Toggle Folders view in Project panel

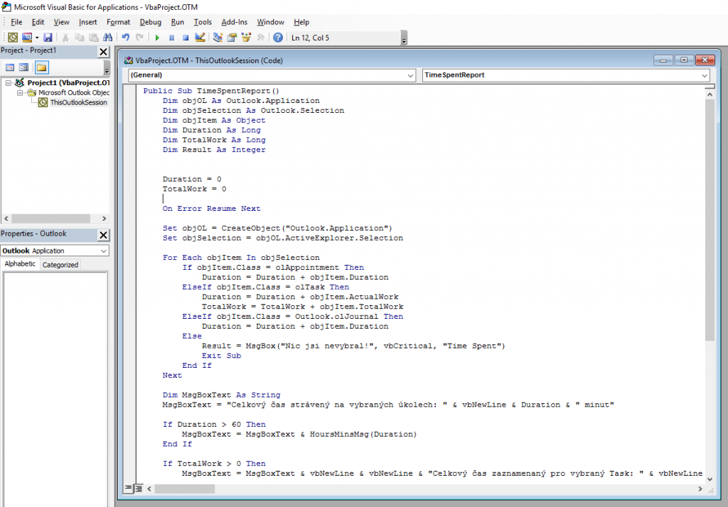click(41, 67)
